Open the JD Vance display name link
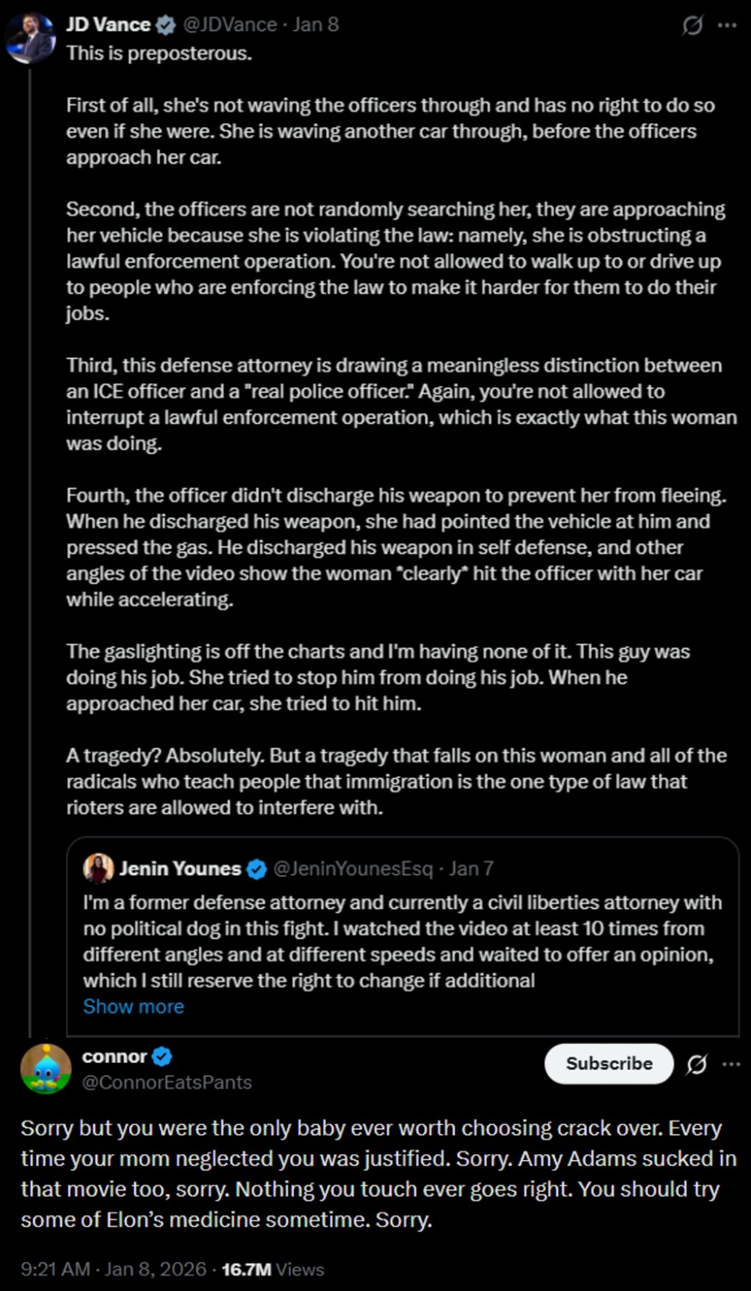751x1291 pixels. tap(108, 25)
